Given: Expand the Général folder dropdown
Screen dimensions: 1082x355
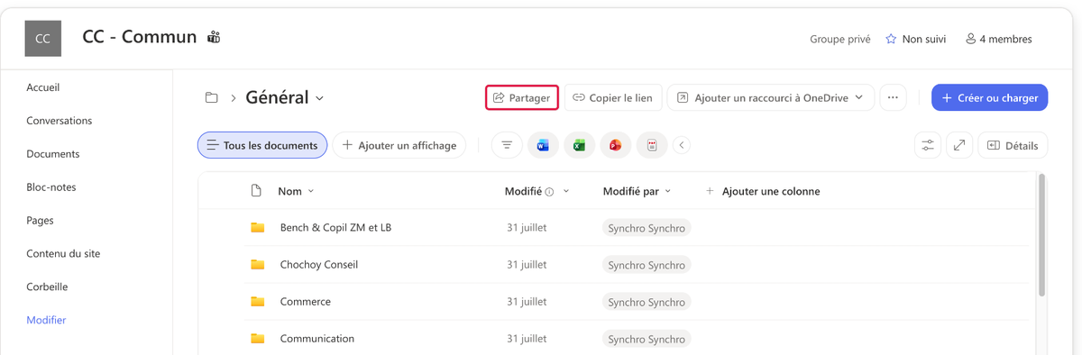Looking at the screenshot, I should pos(319,98).
